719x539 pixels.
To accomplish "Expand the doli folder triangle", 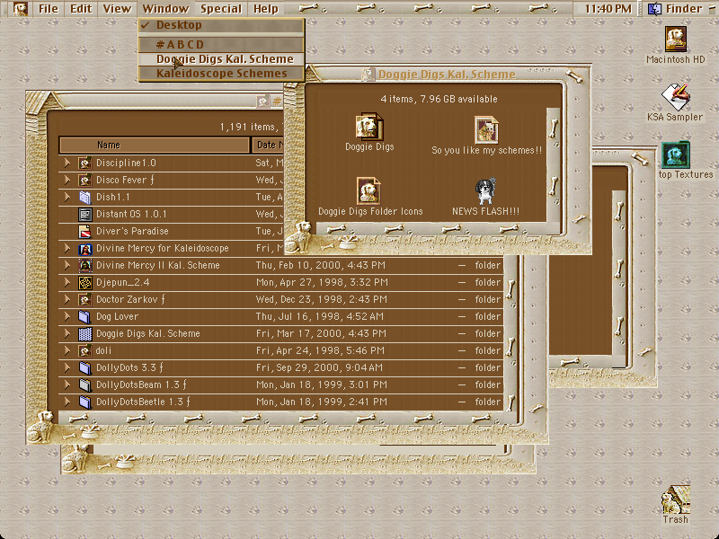I will (67, 350).
